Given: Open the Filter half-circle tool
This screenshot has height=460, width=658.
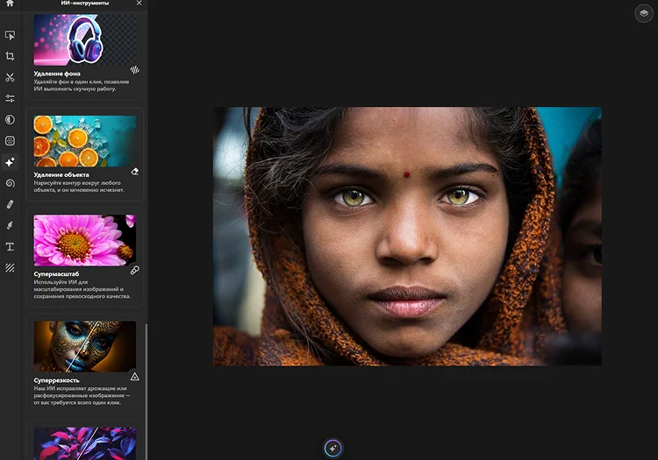Looking at the screenshot, I should point(10,120).
